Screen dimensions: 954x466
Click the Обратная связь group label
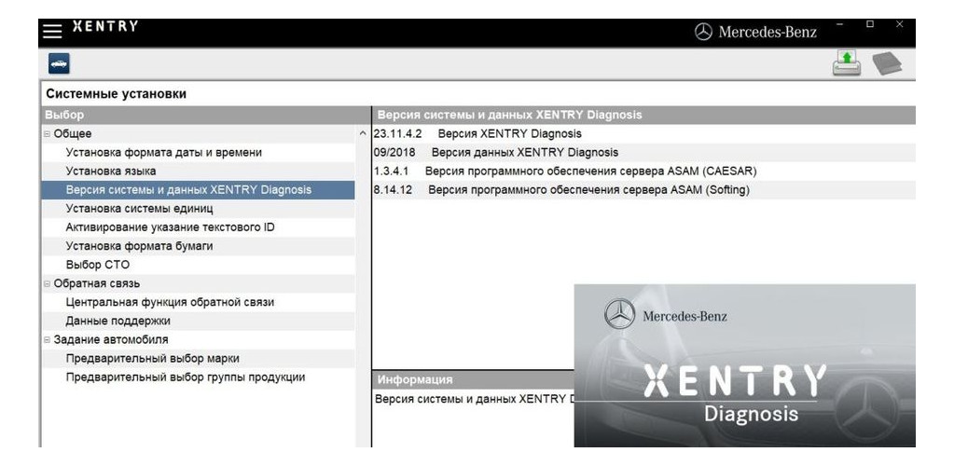[97, 283]
